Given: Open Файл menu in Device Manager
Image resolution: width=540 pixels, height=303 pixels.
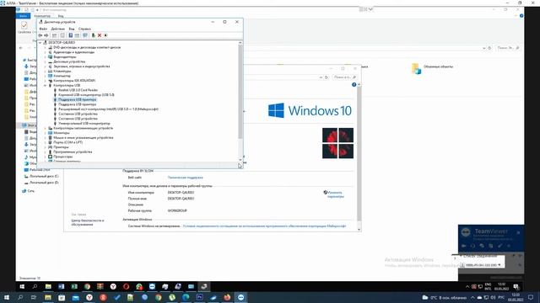Looking at the screenshot, I should 43,29.
